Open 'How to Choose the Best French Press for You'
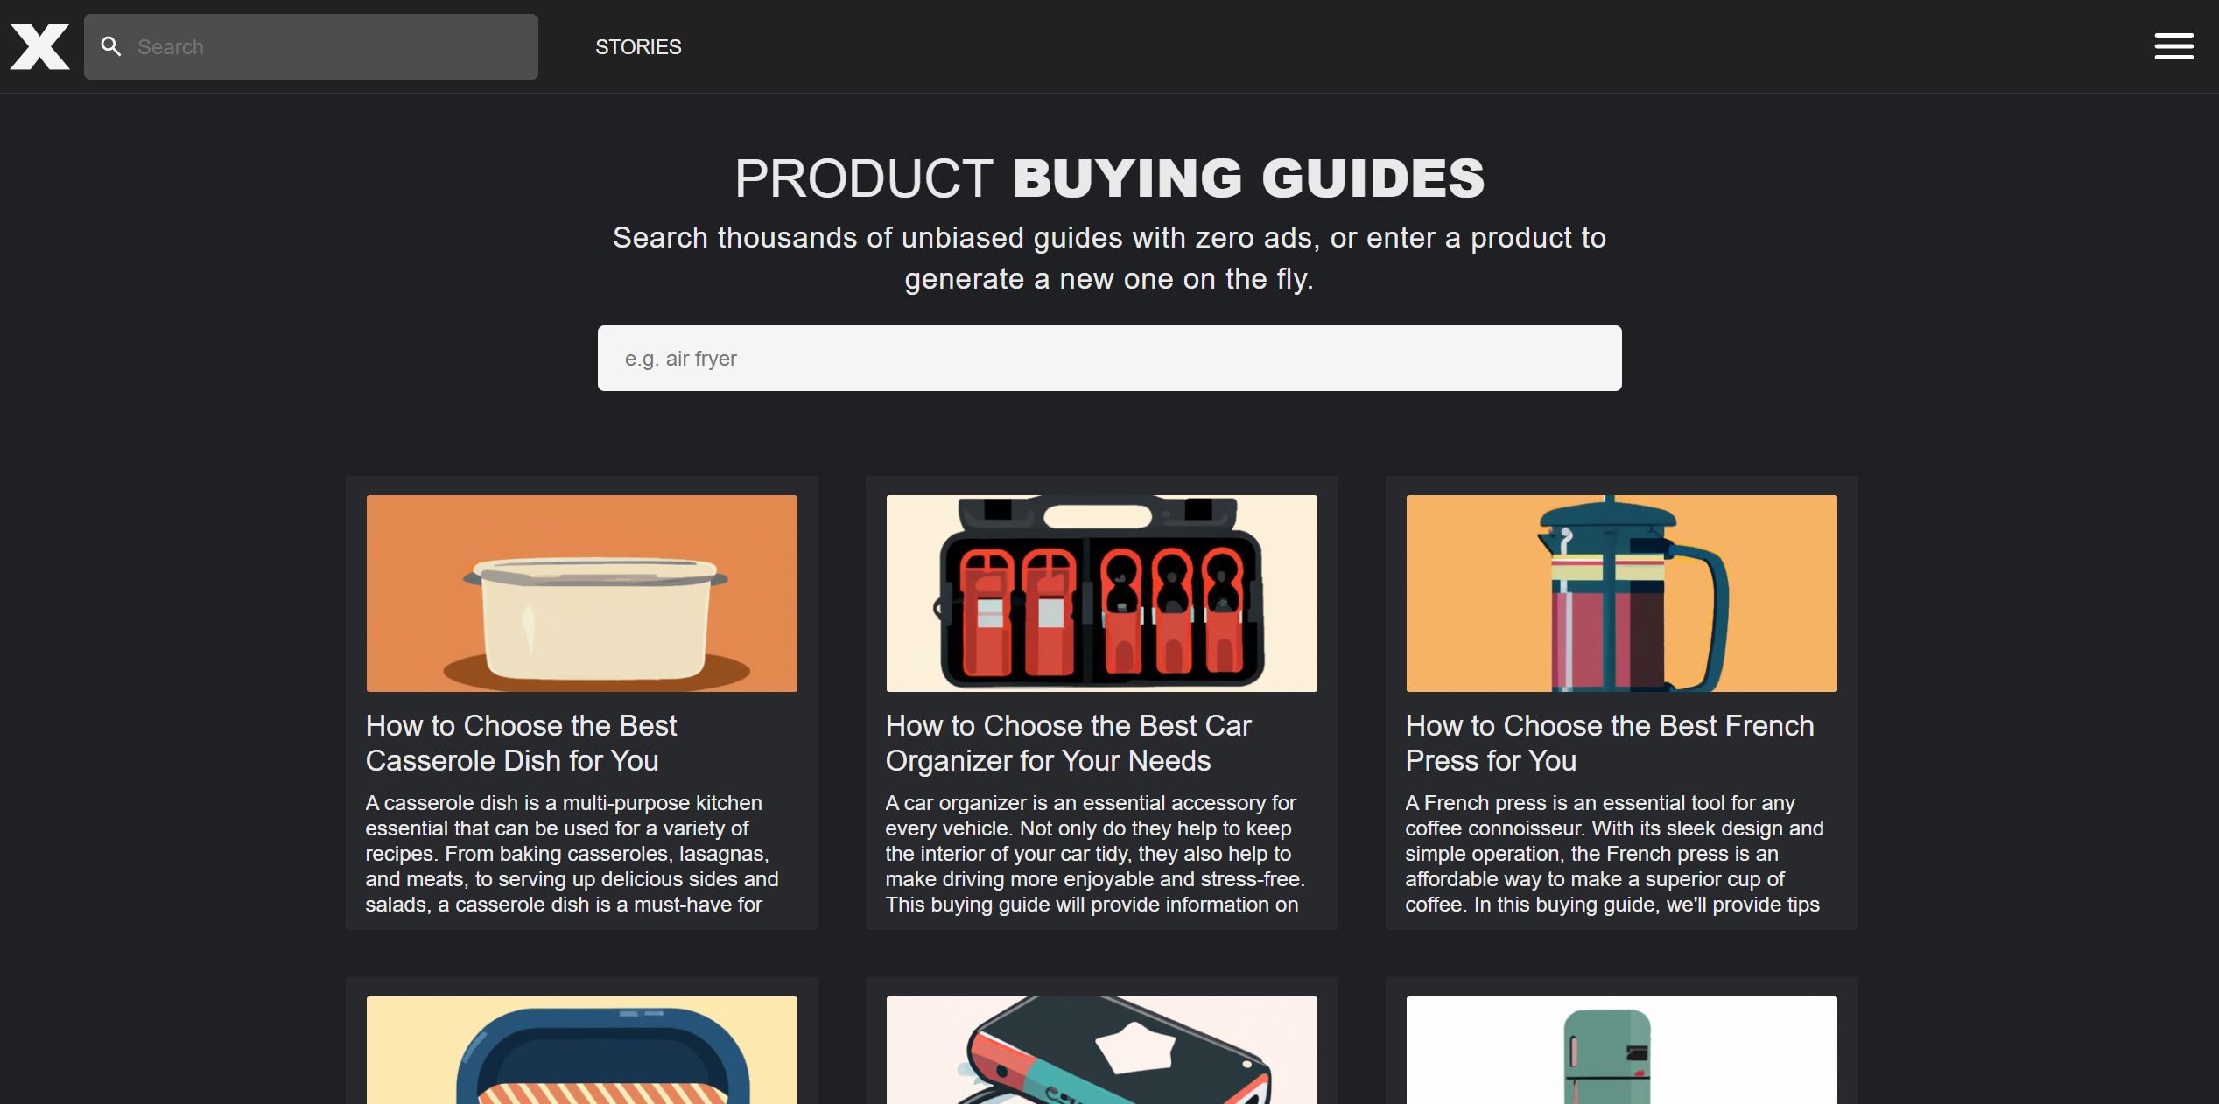The height and width of the screenshot is (1104, 2219). click(1609, 743)
